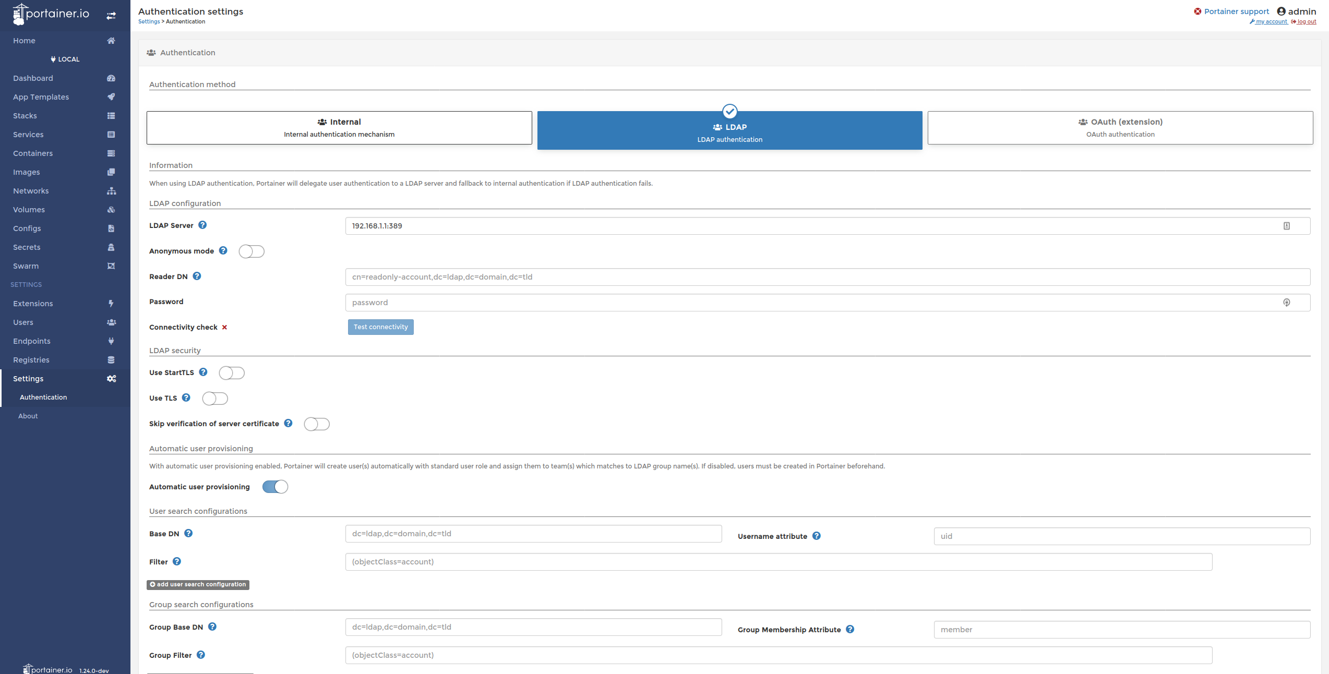The height and width of the screenshot is (674, 1329).
Task: Click the Settings breadcrumb link
Action: pyautogui.click(x=149, y=22)
